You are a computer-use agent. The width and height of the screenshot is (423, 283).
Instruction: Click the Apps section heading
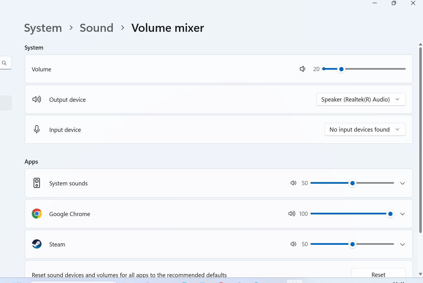tap(31, 162)
